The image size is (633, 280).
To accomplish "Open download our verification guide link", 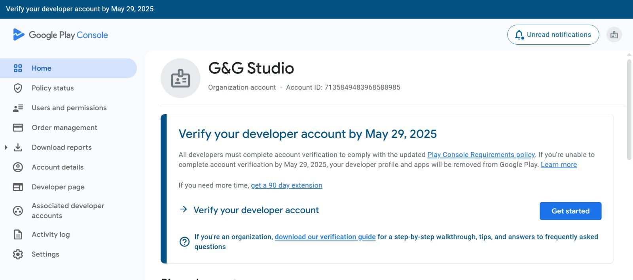I will click(x=325, y=237).
